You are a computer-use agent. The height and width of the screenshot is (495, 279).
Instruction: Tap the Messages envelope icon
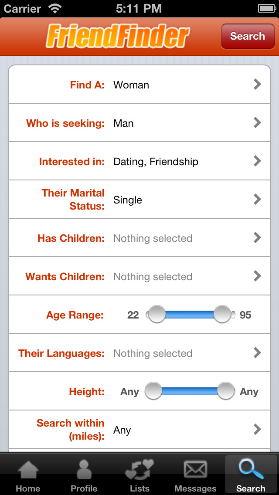[x=195, y=471]
